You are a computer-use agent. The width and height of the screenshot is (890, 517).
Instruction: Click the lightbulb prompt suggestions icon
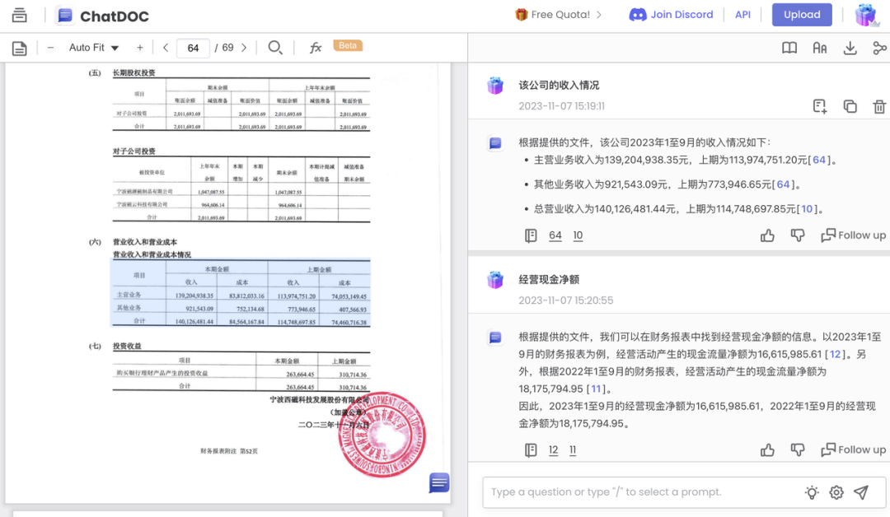pos(812,491)
